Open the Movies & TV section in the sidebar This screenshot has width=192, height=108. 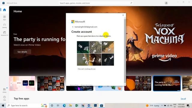coord(4,34)
